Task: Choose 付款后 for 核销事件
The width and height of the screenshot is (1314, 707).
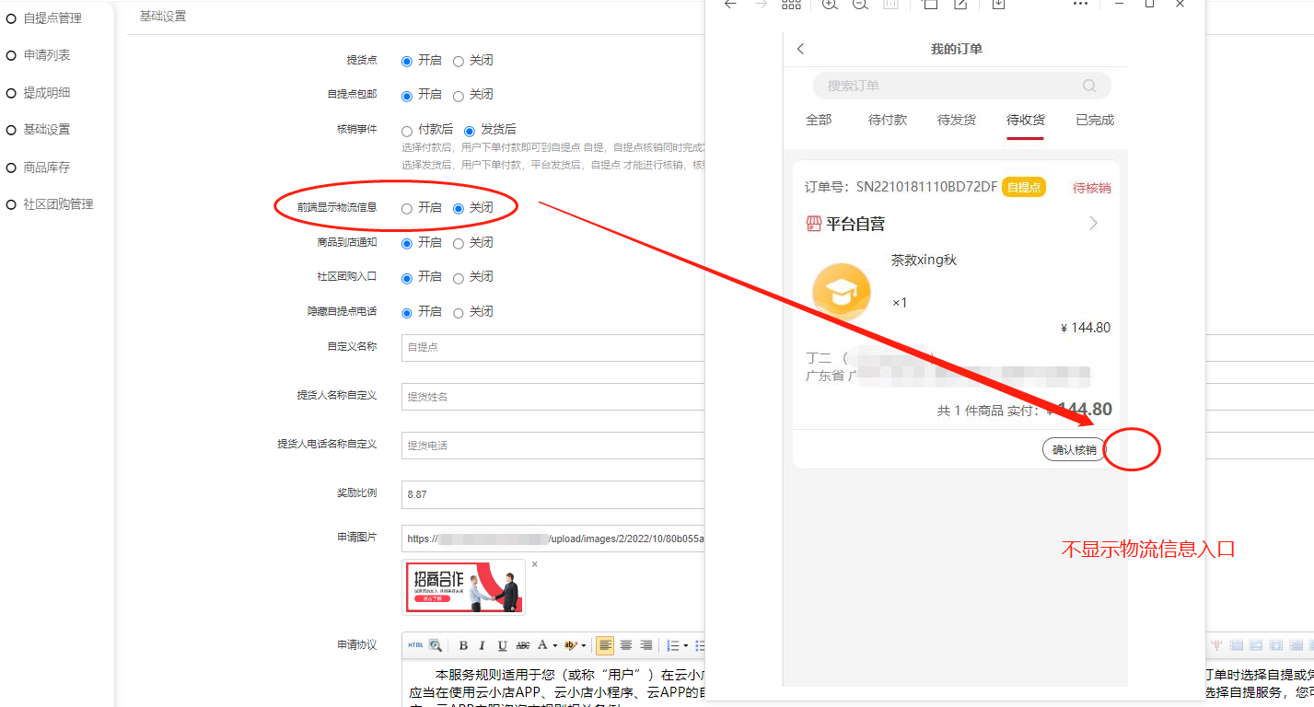Action: tap(407, 131)
